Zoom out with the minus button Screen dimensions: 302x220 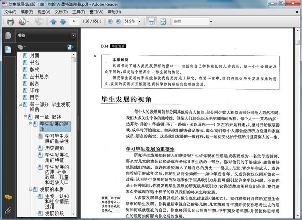tap(110, 21)
